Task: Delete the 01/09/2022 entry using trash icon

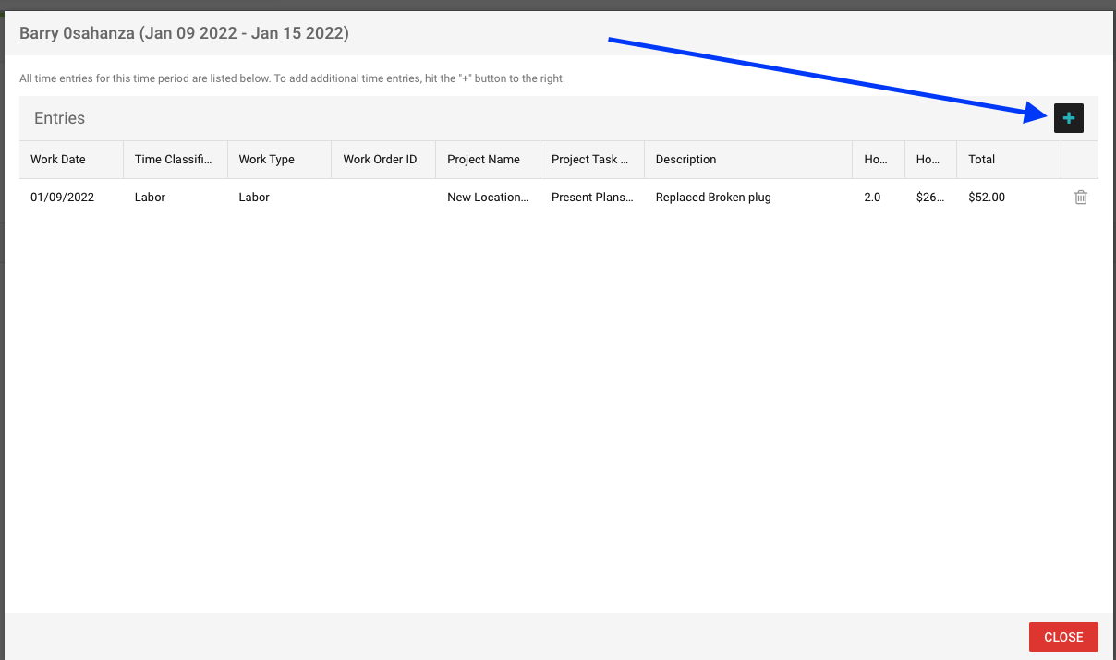Action: 1080,198
